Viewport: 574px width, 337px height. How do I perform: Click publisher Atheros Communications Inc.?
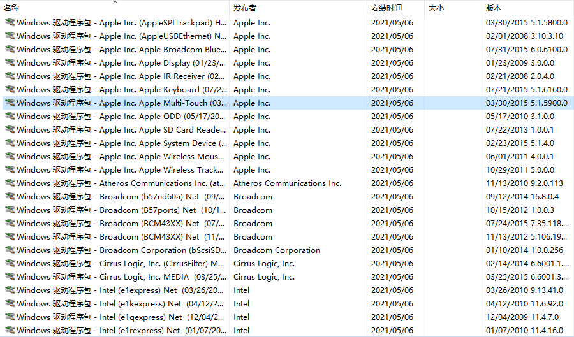pyautogui.click(x=287, y=183)
